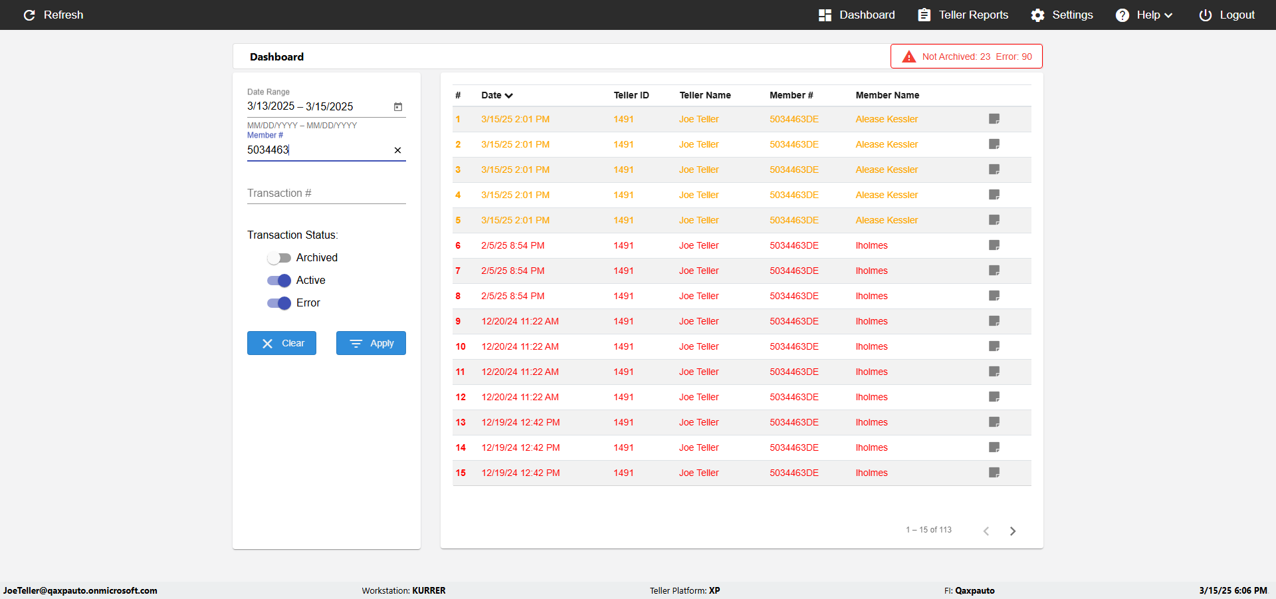Open the note icon for row 1
The height and width of the screenshot is (599, 1276).
(994, 119)
